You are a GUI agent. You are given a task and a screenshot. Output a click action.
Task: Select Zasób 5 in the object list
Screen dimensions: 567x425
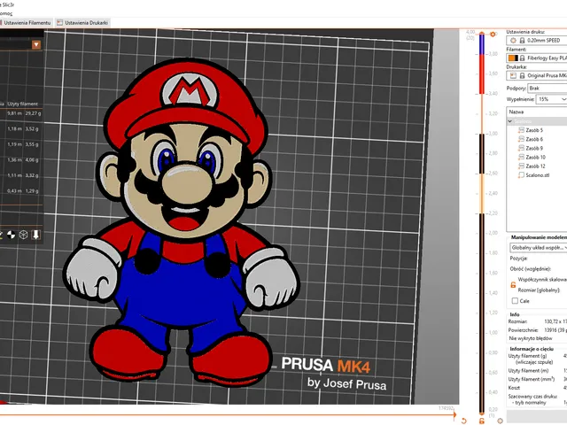(534, 130)
